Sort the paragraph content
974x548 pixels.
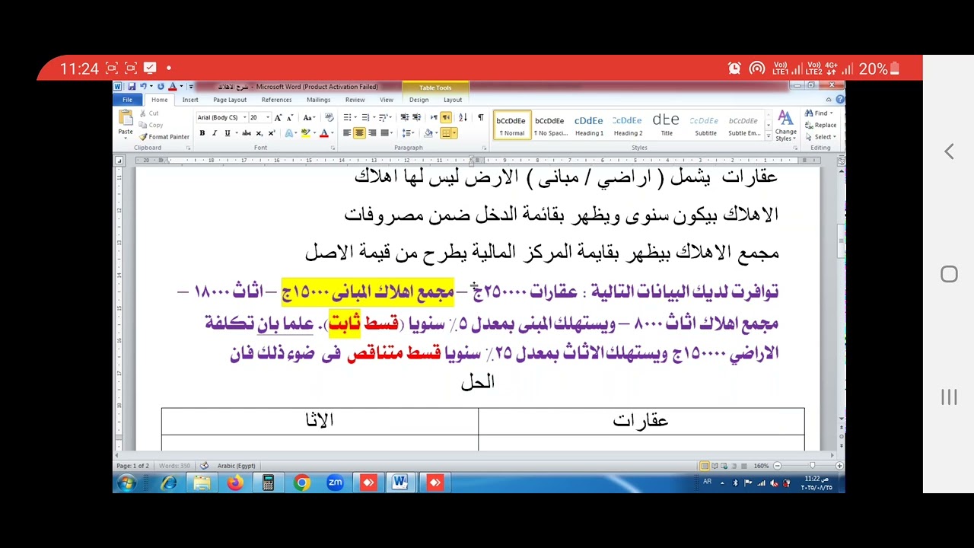click(463, 117)
